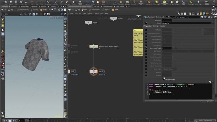Viewport: 217px width, 122px height.
Task: Open the Tree View pane tab
Action: pos(97,6)
